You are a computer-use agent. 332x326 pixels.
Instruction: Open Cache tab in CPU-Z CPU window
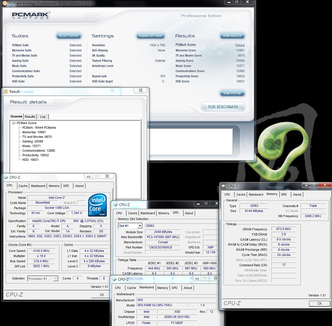click(23, 186)
